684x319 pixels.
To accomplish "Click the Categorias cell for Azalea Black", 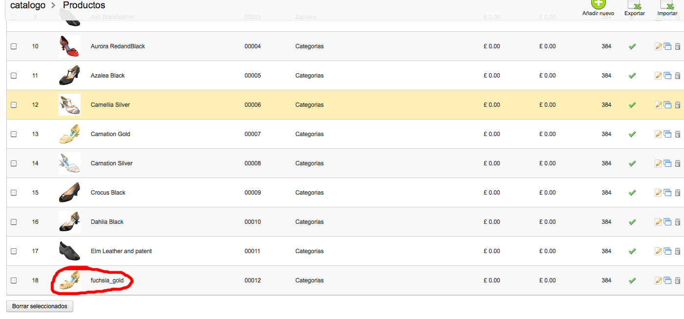I will coord(310,76).
